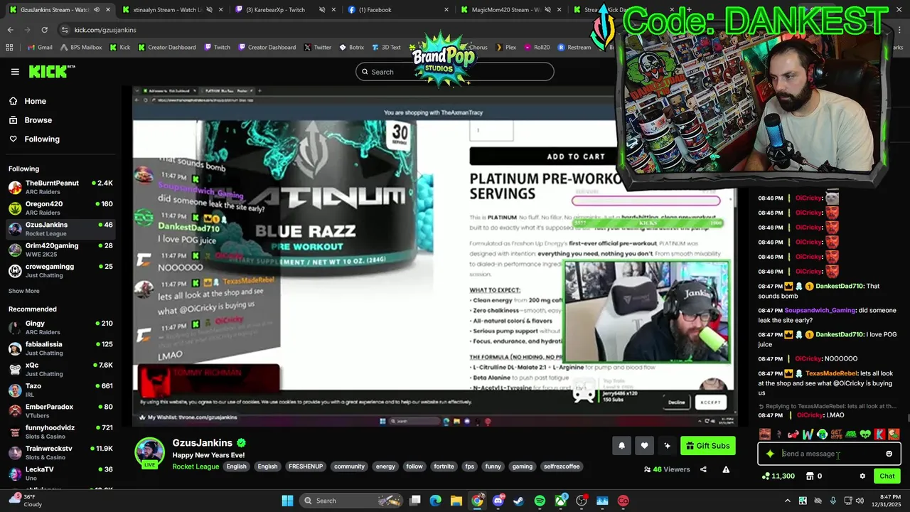
Task: Select the FRESHENUP tag
Action: pos(306,466)
